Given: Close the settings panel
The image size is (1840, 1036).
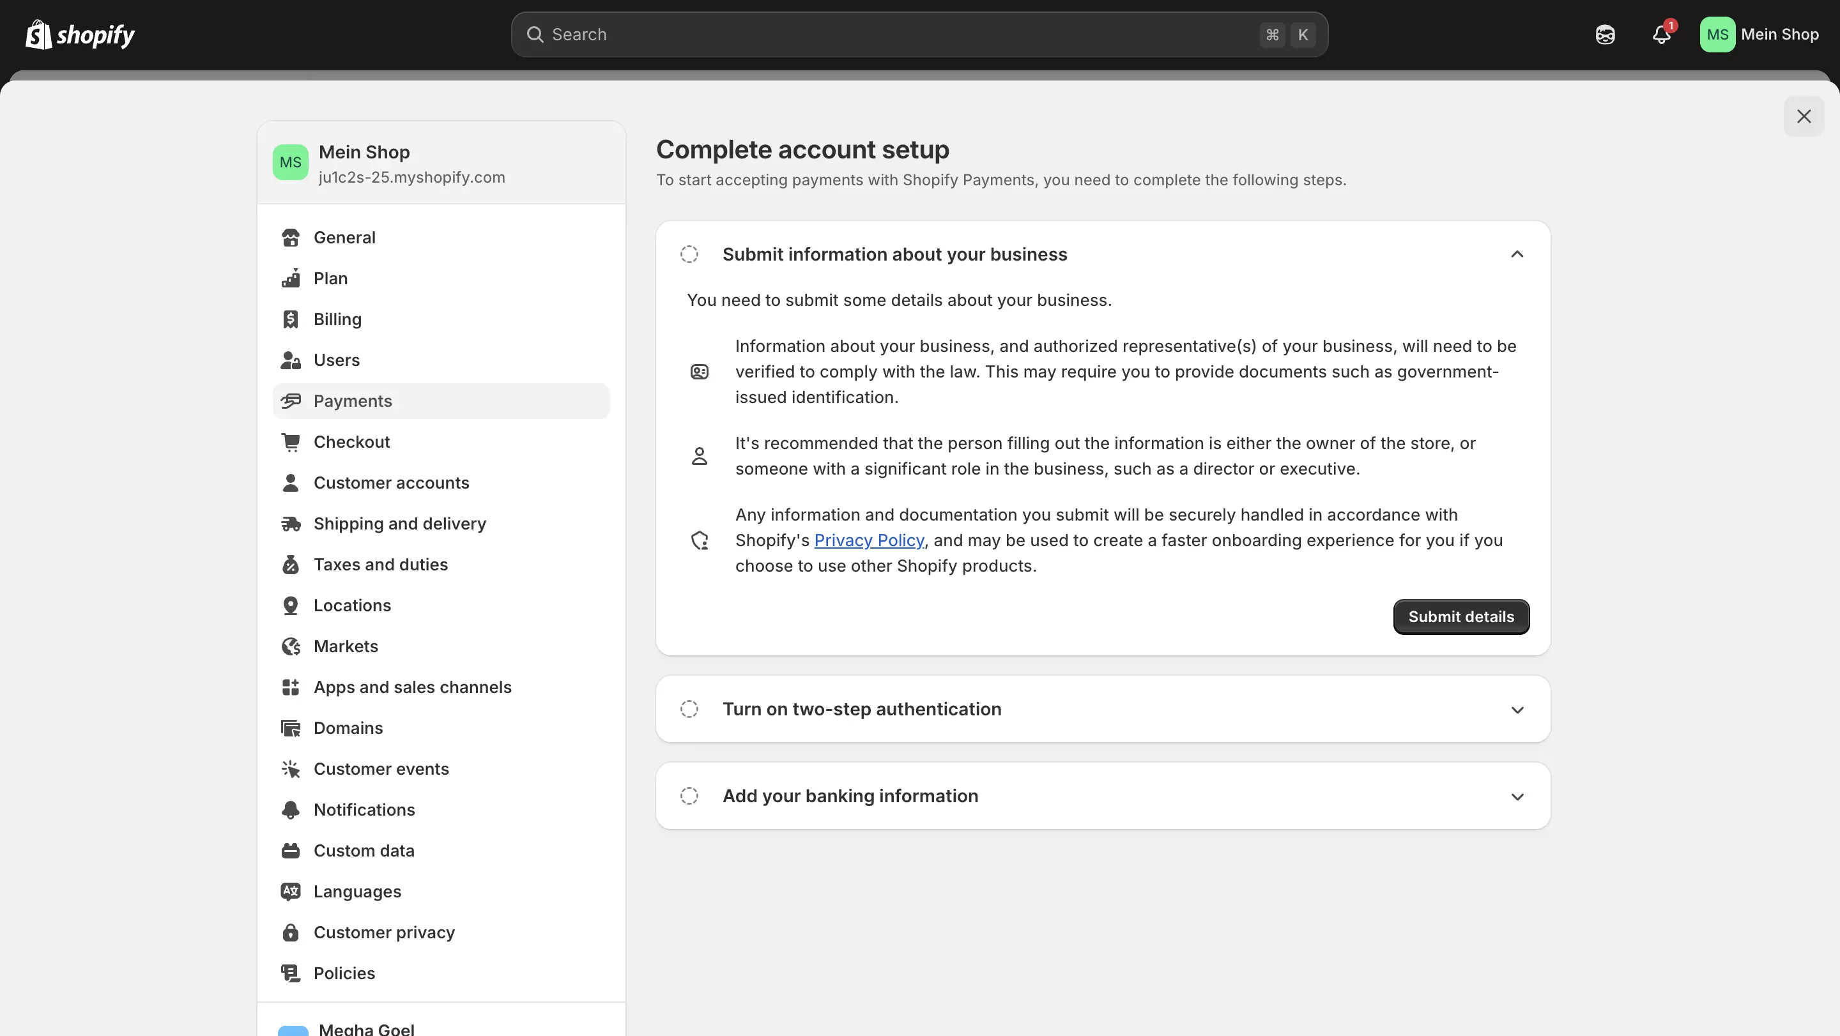Looking at the screenshot, I should pyautogui.click(x=1804, y=116).
